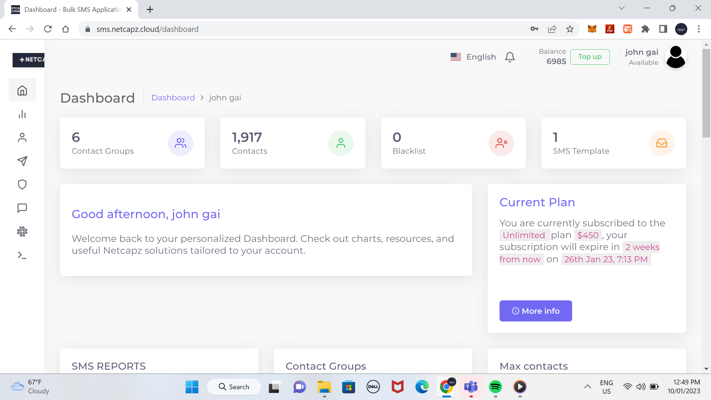Select the Dashboard browser tab
Image resolution: width=711 pixels, height=400 pixels.
point(72,10)
